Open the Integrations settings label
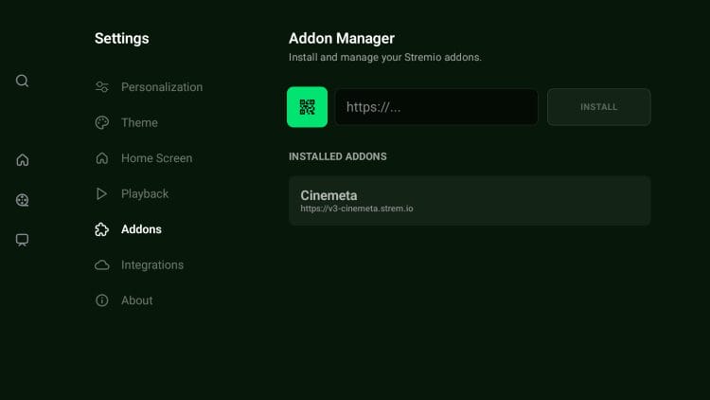This screenshot has width=710, height=400. [x=152, y=265]
